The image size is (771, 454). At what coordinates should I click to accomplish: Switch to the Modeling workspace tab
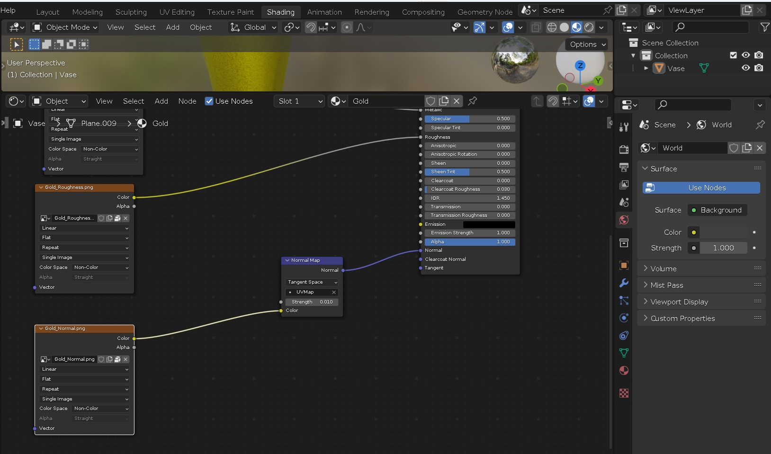tap(87, 12)
